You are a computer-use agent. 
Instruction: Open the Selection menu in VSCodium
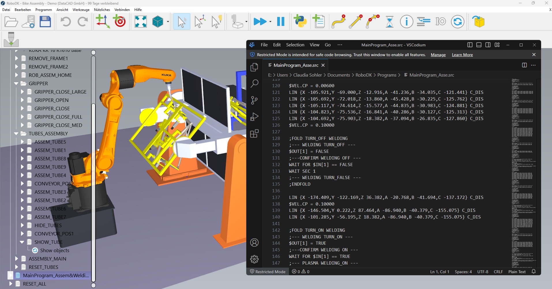(295, 45)
